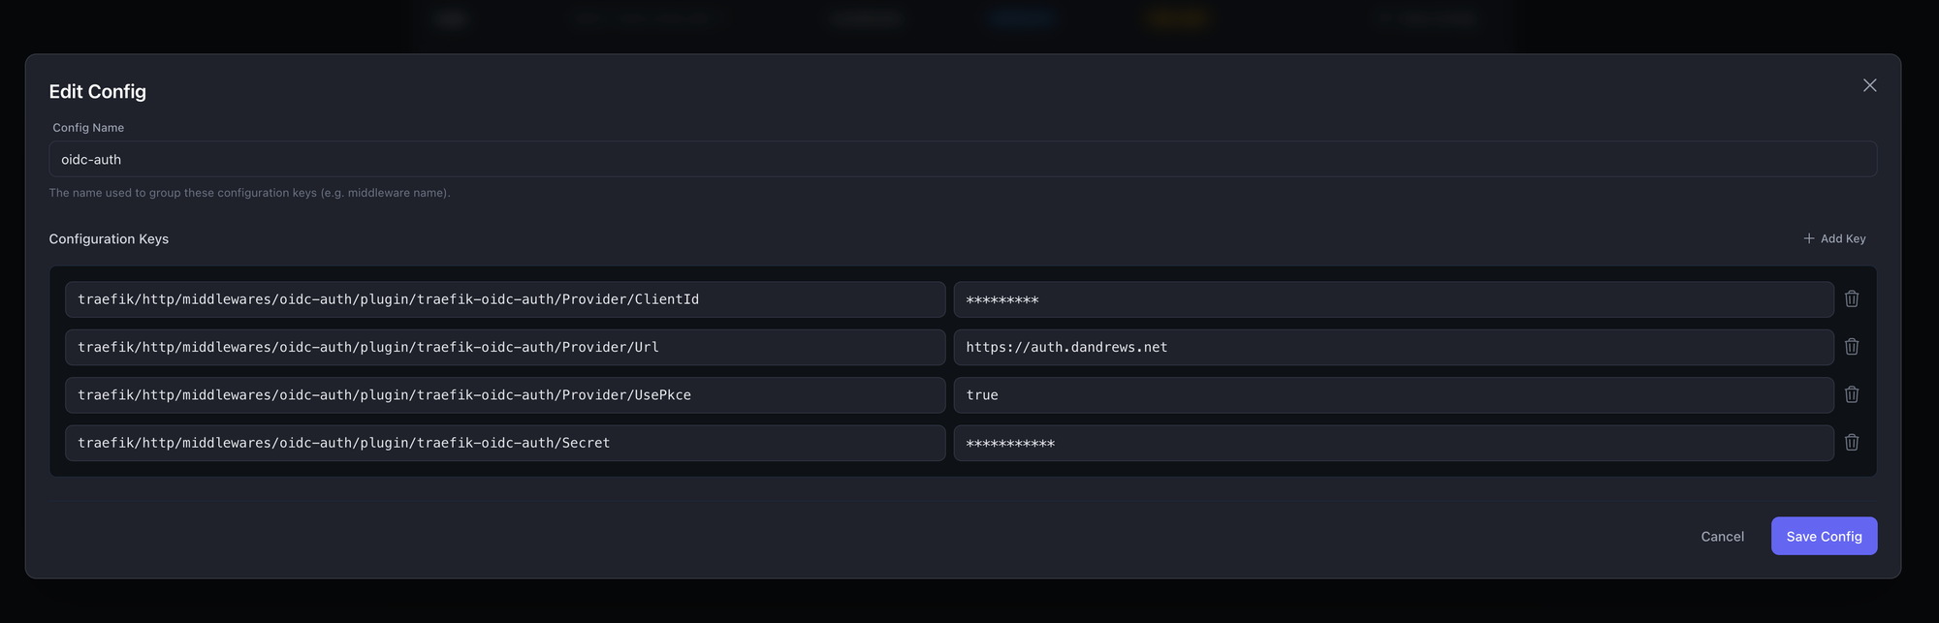1939x623 pixels.
Task: Click the Config Name label
Action: 88,128
